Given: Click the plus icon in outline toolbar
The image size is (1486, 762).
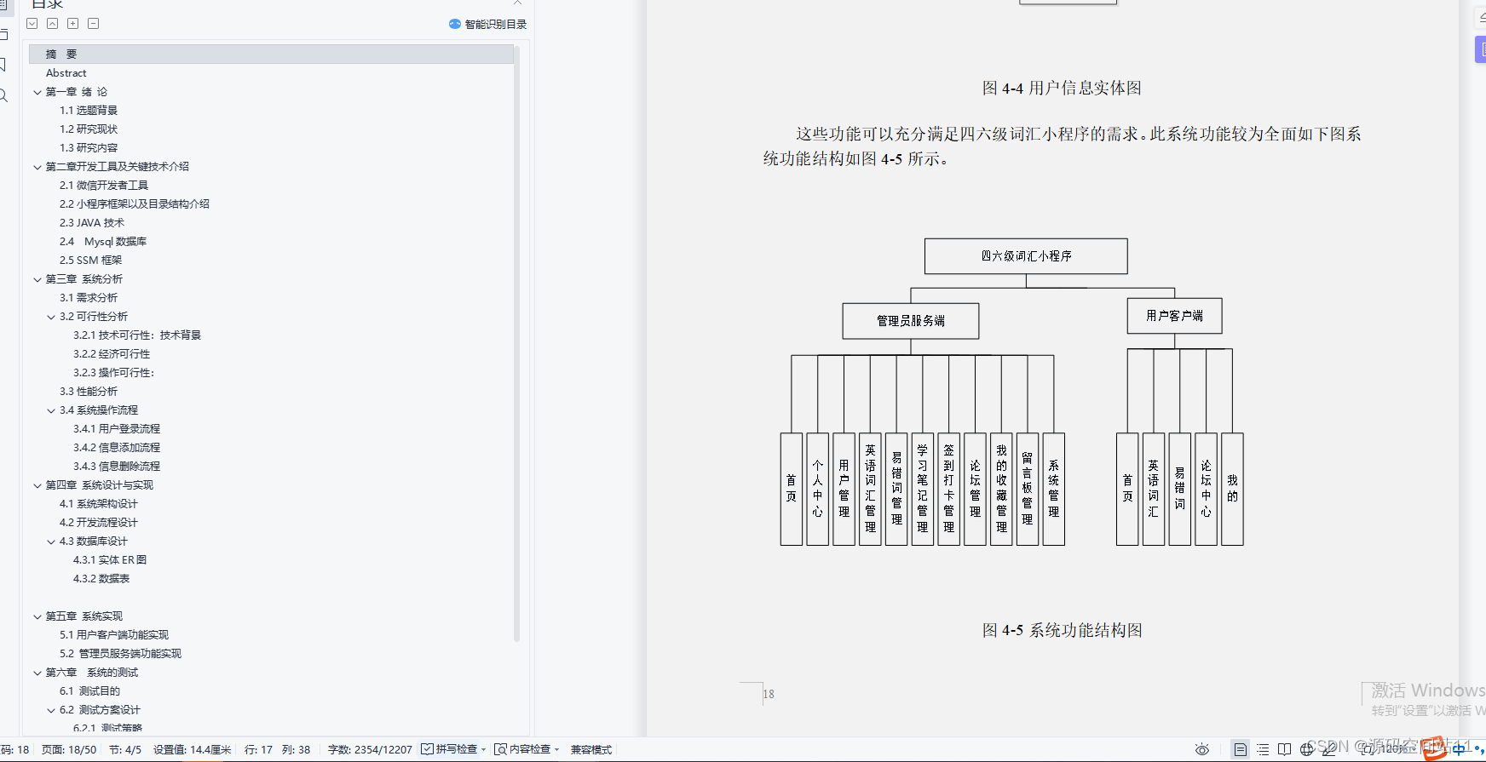Looking at the screenshot, I should 73,24.
